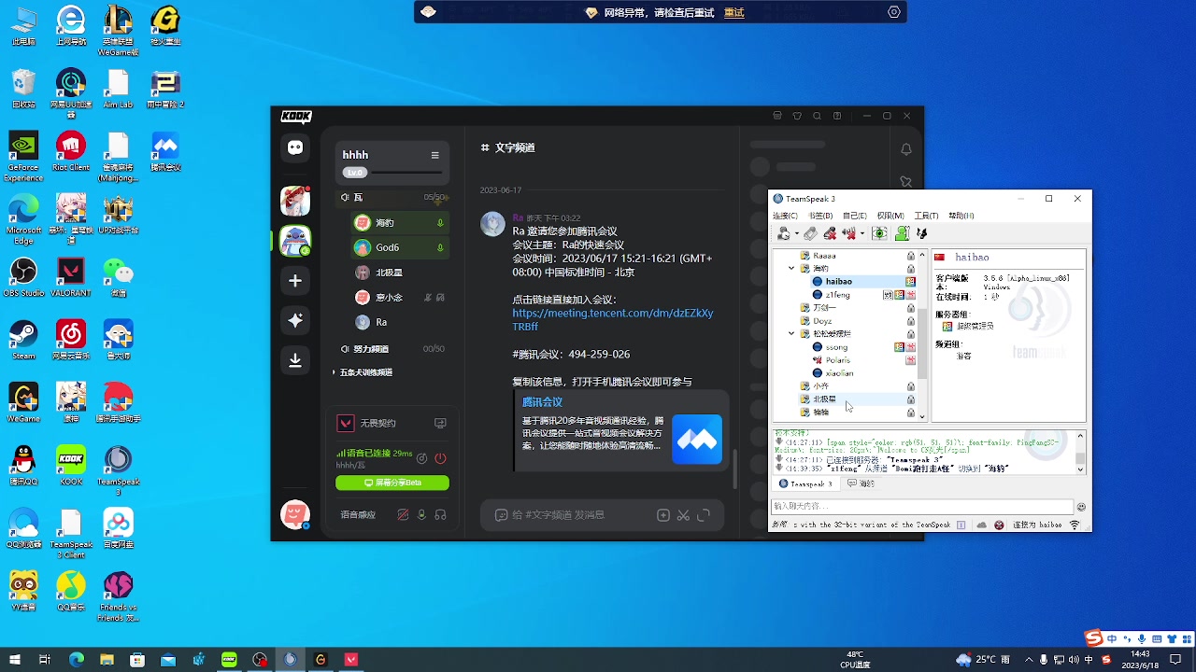
Task: Click the Tencent Meeting preview thumbnail
Action: click(697, 439)
